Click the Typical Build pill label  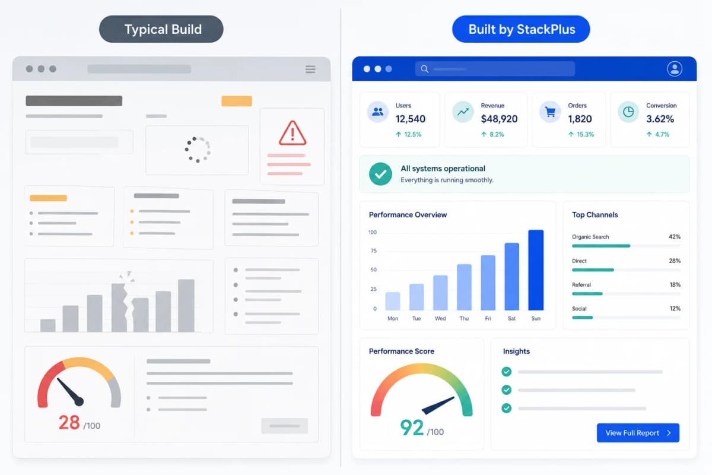[161, 29]
